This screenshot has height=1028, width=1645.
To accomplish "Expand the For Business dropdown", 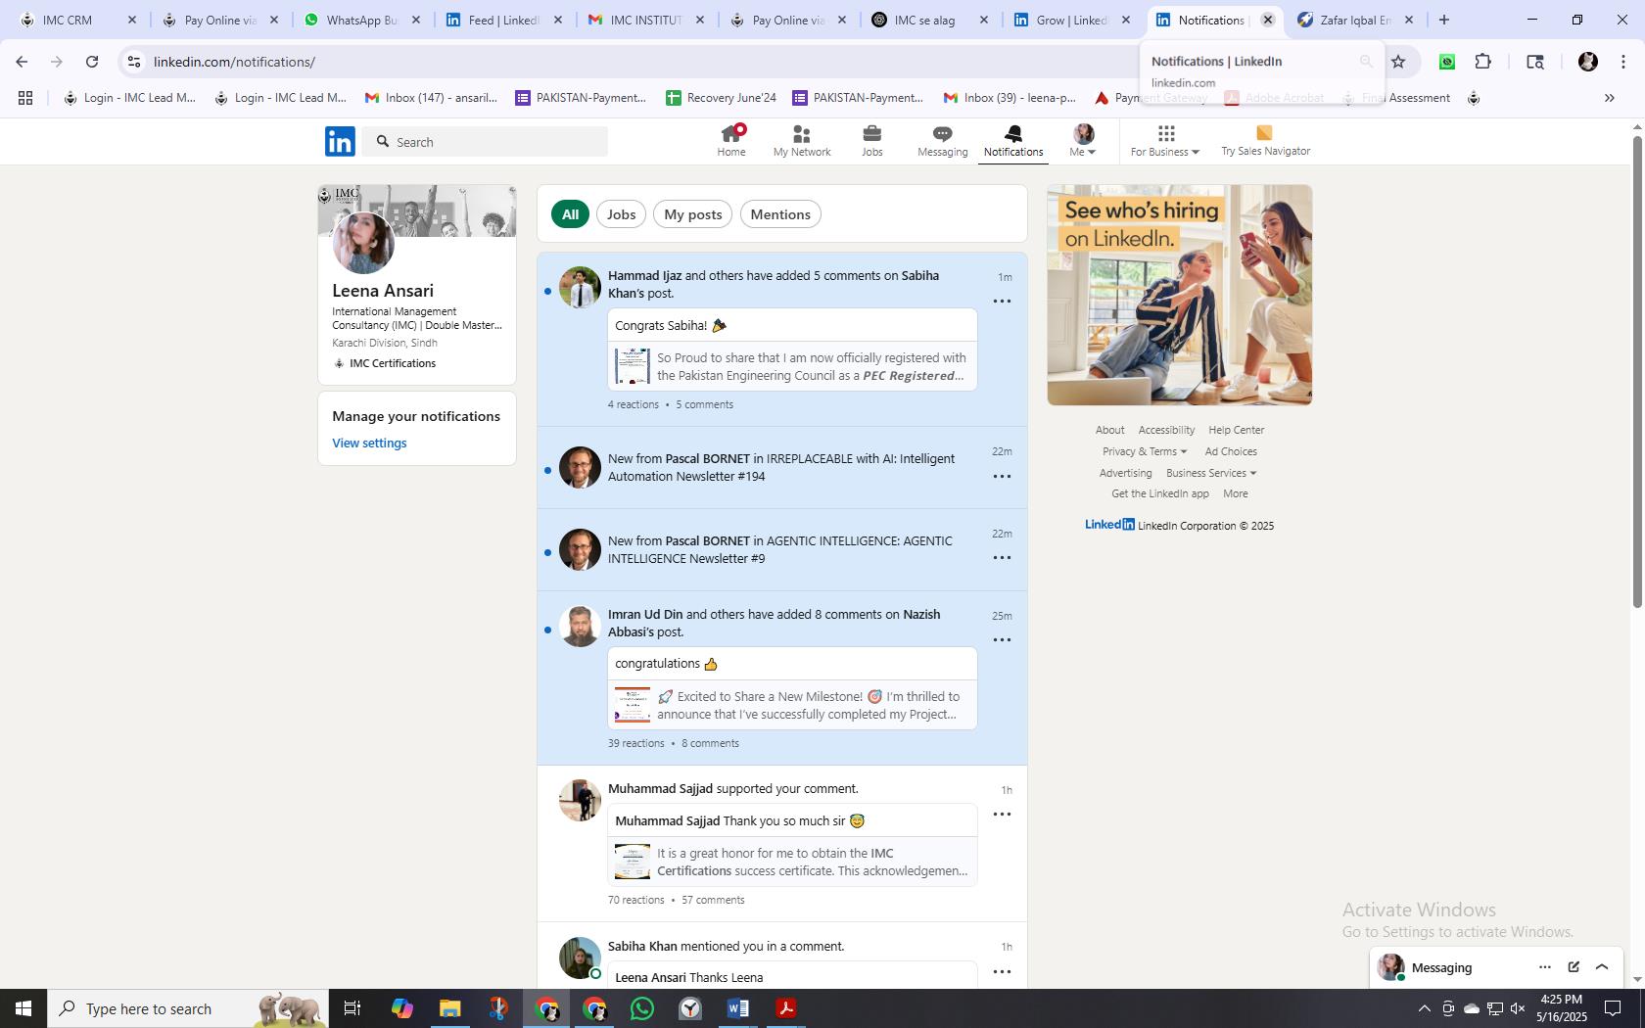I will (x=1164, y=141).
